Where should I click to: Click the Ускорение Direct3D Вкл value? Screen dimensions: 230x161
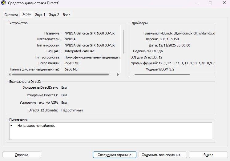point(64,95)
